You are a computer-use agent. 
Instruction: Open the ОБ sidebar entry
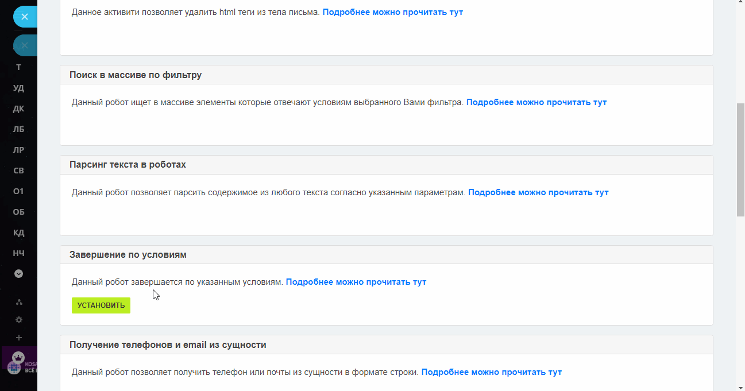coord(18,212)
